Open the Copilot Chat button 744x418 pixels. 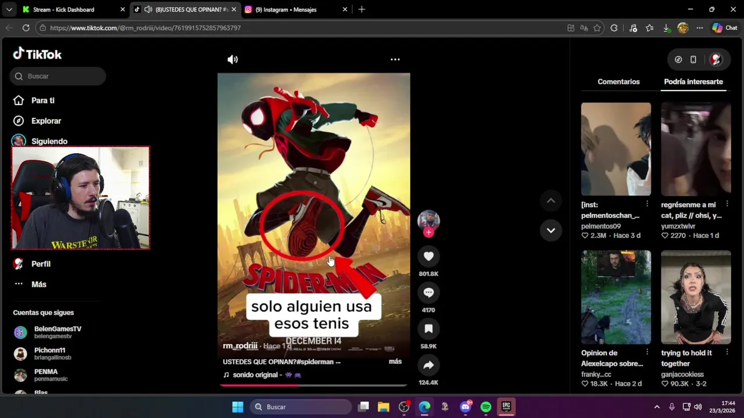click(725, 28)
